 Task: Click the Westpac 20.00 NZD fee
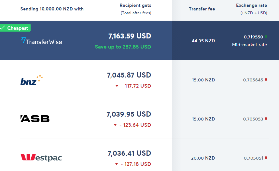[x=203, y=158]
